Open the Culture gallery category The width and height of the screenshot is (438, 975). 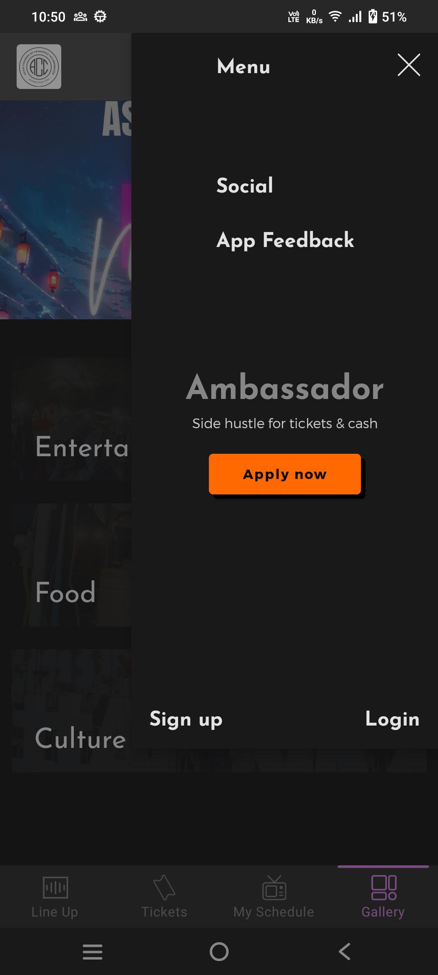point(71,711)
